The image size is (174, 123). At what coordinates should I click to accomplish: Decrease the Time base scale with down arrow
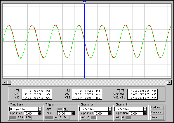[x=40, y=110]
